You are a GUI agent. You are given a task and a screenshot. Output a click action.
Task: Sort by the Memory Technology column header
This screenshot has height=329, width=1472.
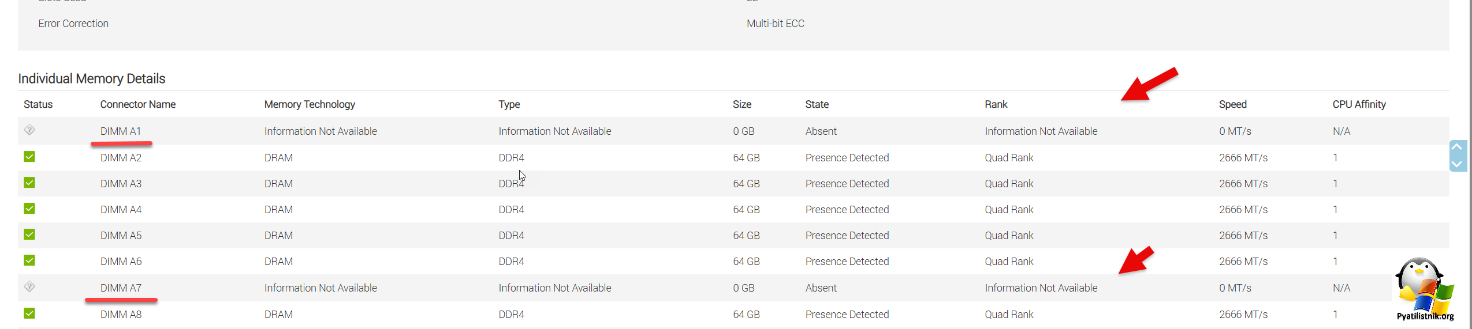pos(310,104)
